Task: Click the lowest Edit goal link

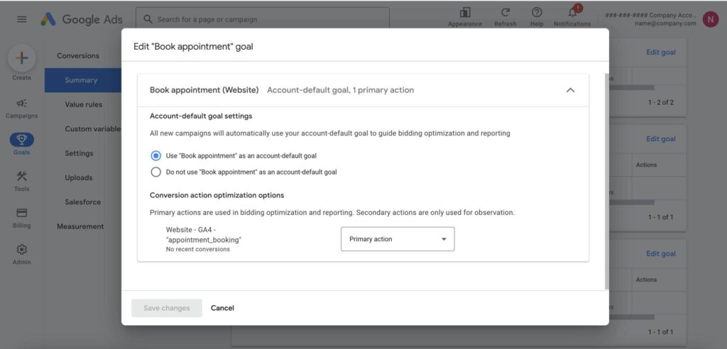Action: point(661,253)
